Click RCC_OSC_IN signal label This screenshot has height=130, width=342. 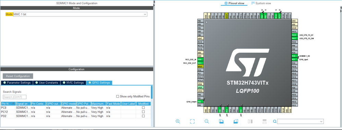click(x=191, y=60)
